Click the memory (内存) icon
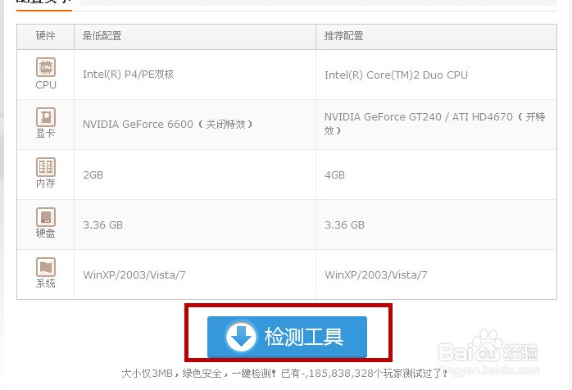 coord(46,167)
